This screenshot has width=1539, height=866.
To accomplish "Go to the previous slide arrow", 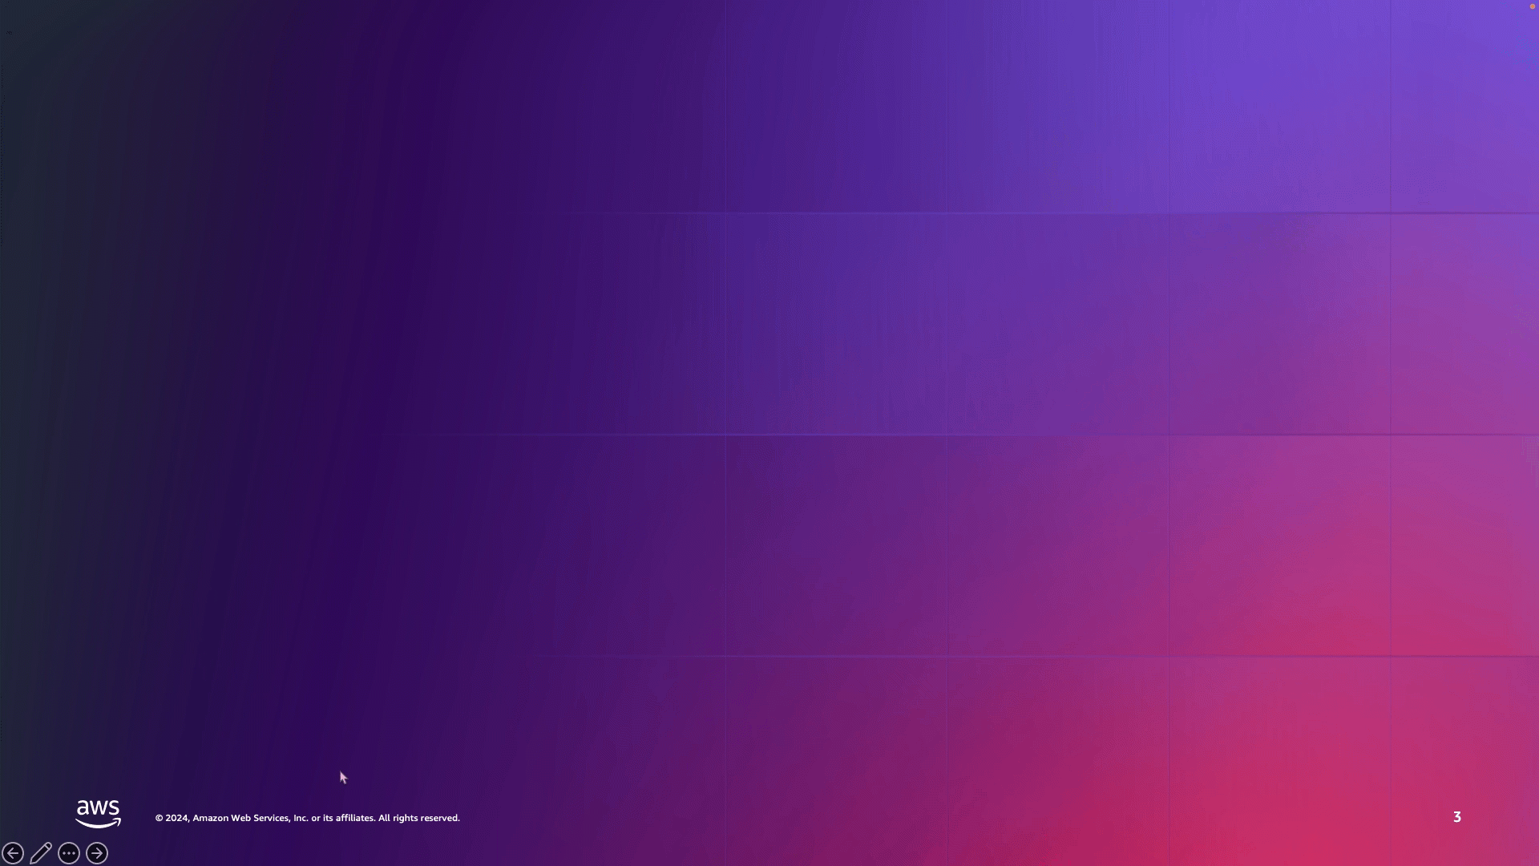I will pyautogui.click(x=13, y=853).
